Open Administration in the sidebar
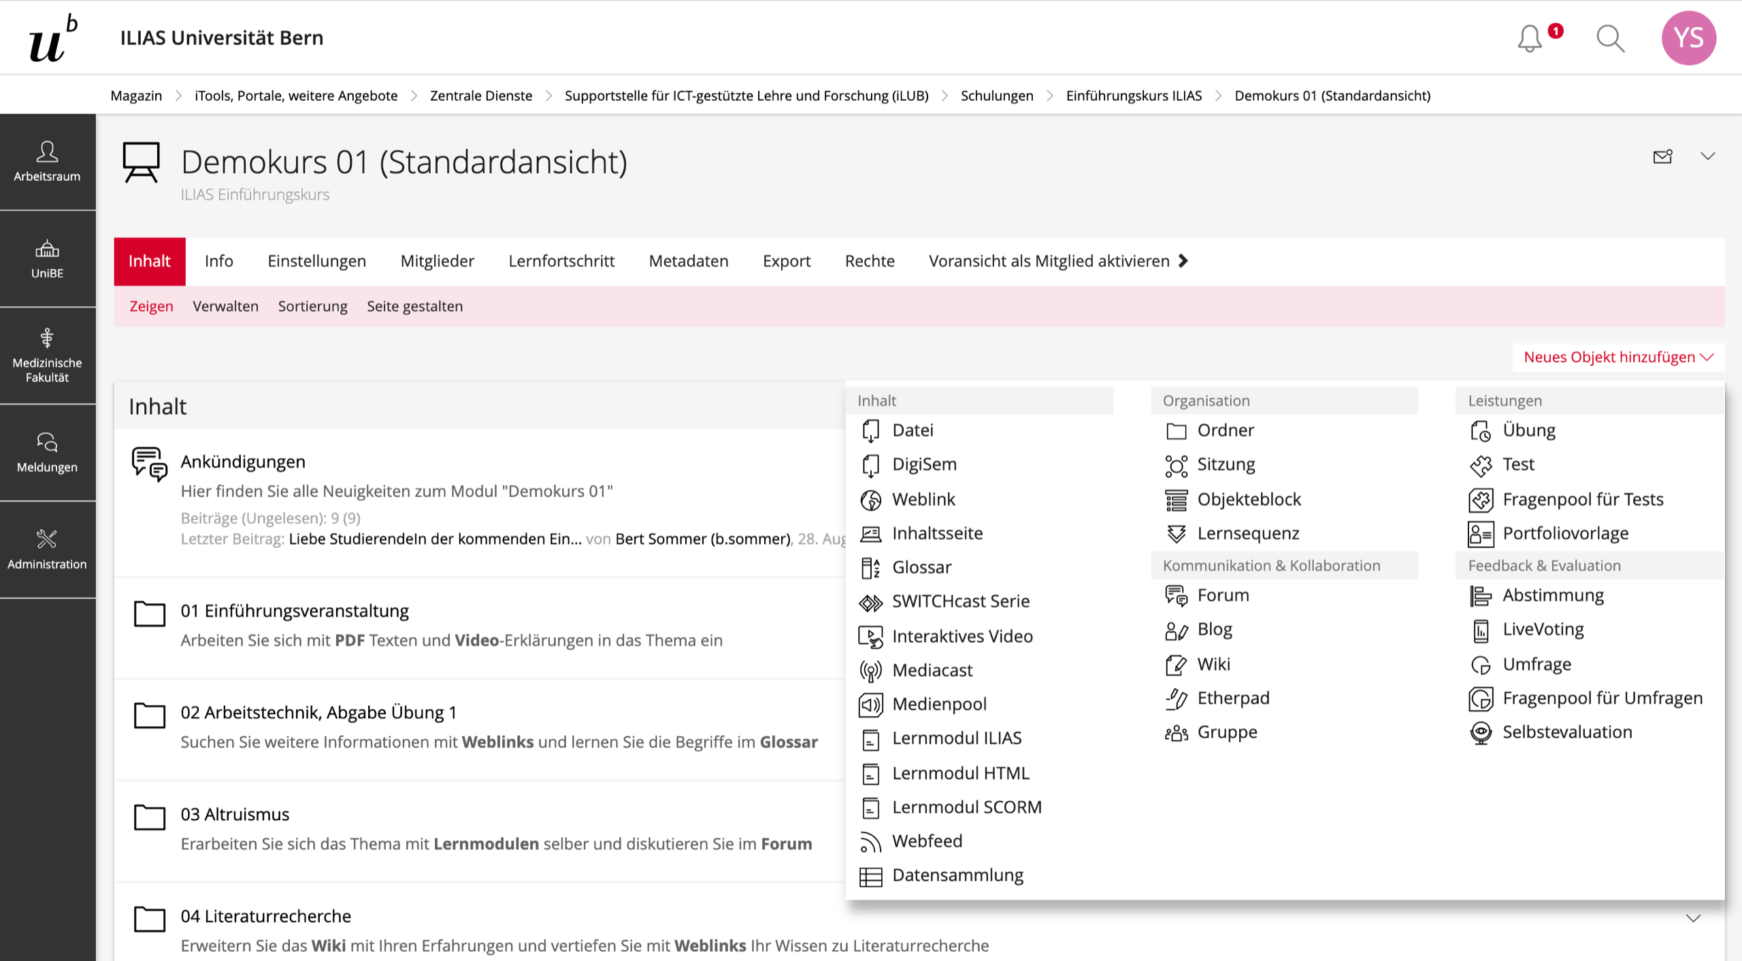Screen dimensions: 1742x961 pyautogui.click(x=47, y=550)
